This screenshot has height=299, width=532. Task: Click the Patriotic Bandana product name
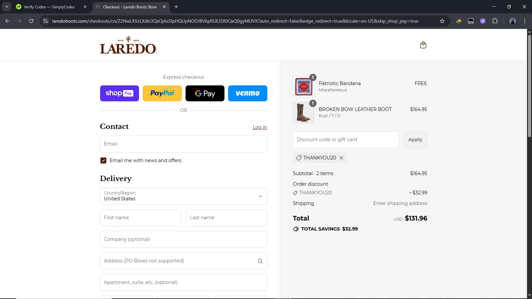339,83
